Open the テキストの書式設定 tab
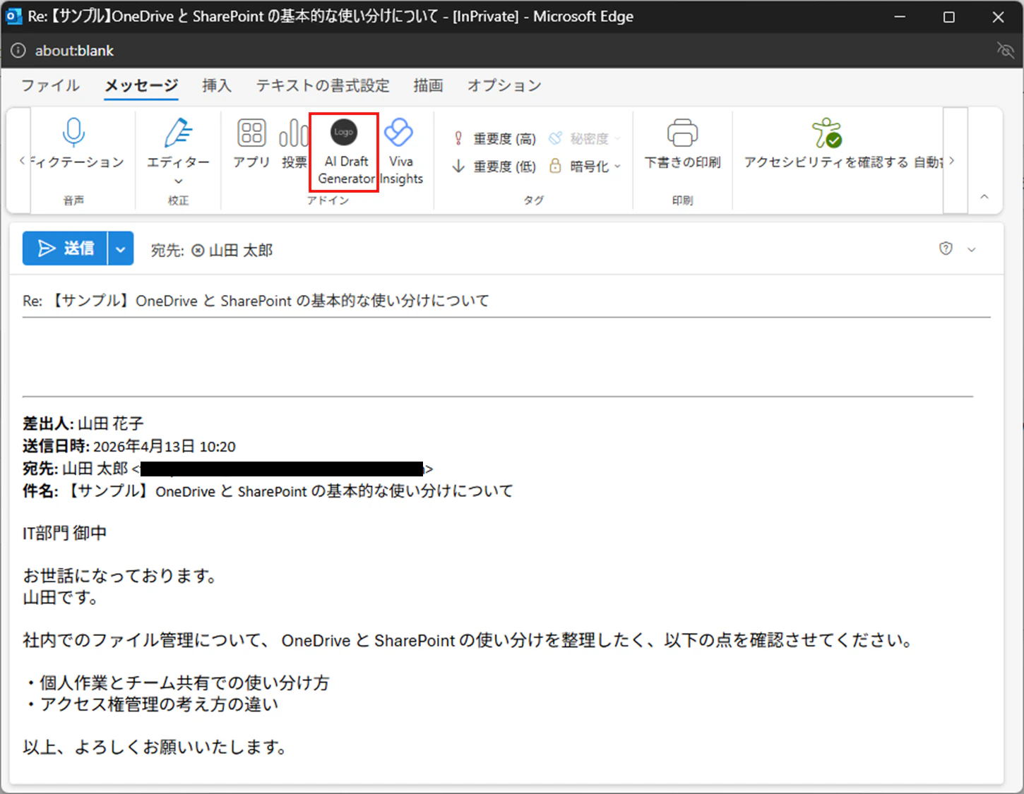This screenshot has width=1024, height=794. click(323, 85)
